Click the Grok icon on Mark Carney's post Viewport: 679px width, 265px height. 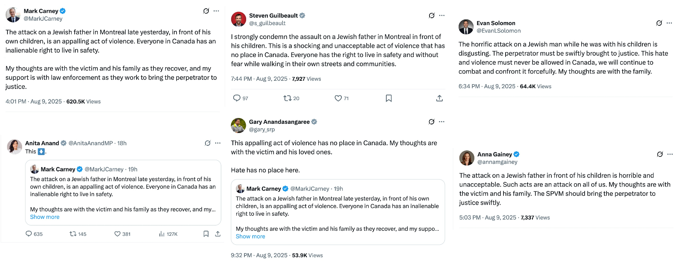tap(206, 11)
